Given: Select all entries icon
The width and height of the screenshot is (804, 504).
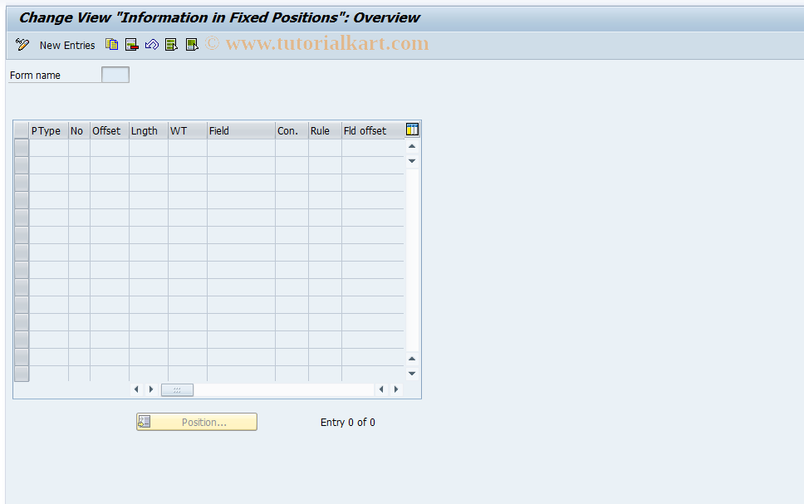Looking at the screenshot, I should (x=171, y=45).
